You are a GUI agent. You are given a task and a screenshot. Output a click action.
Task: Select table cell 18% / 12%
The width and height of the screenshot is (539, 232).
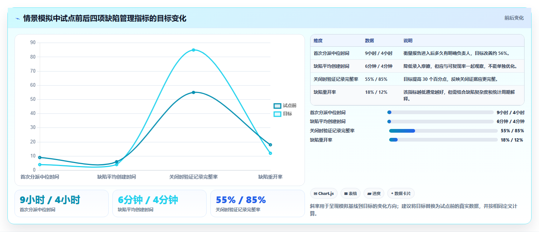coord(376,92)
